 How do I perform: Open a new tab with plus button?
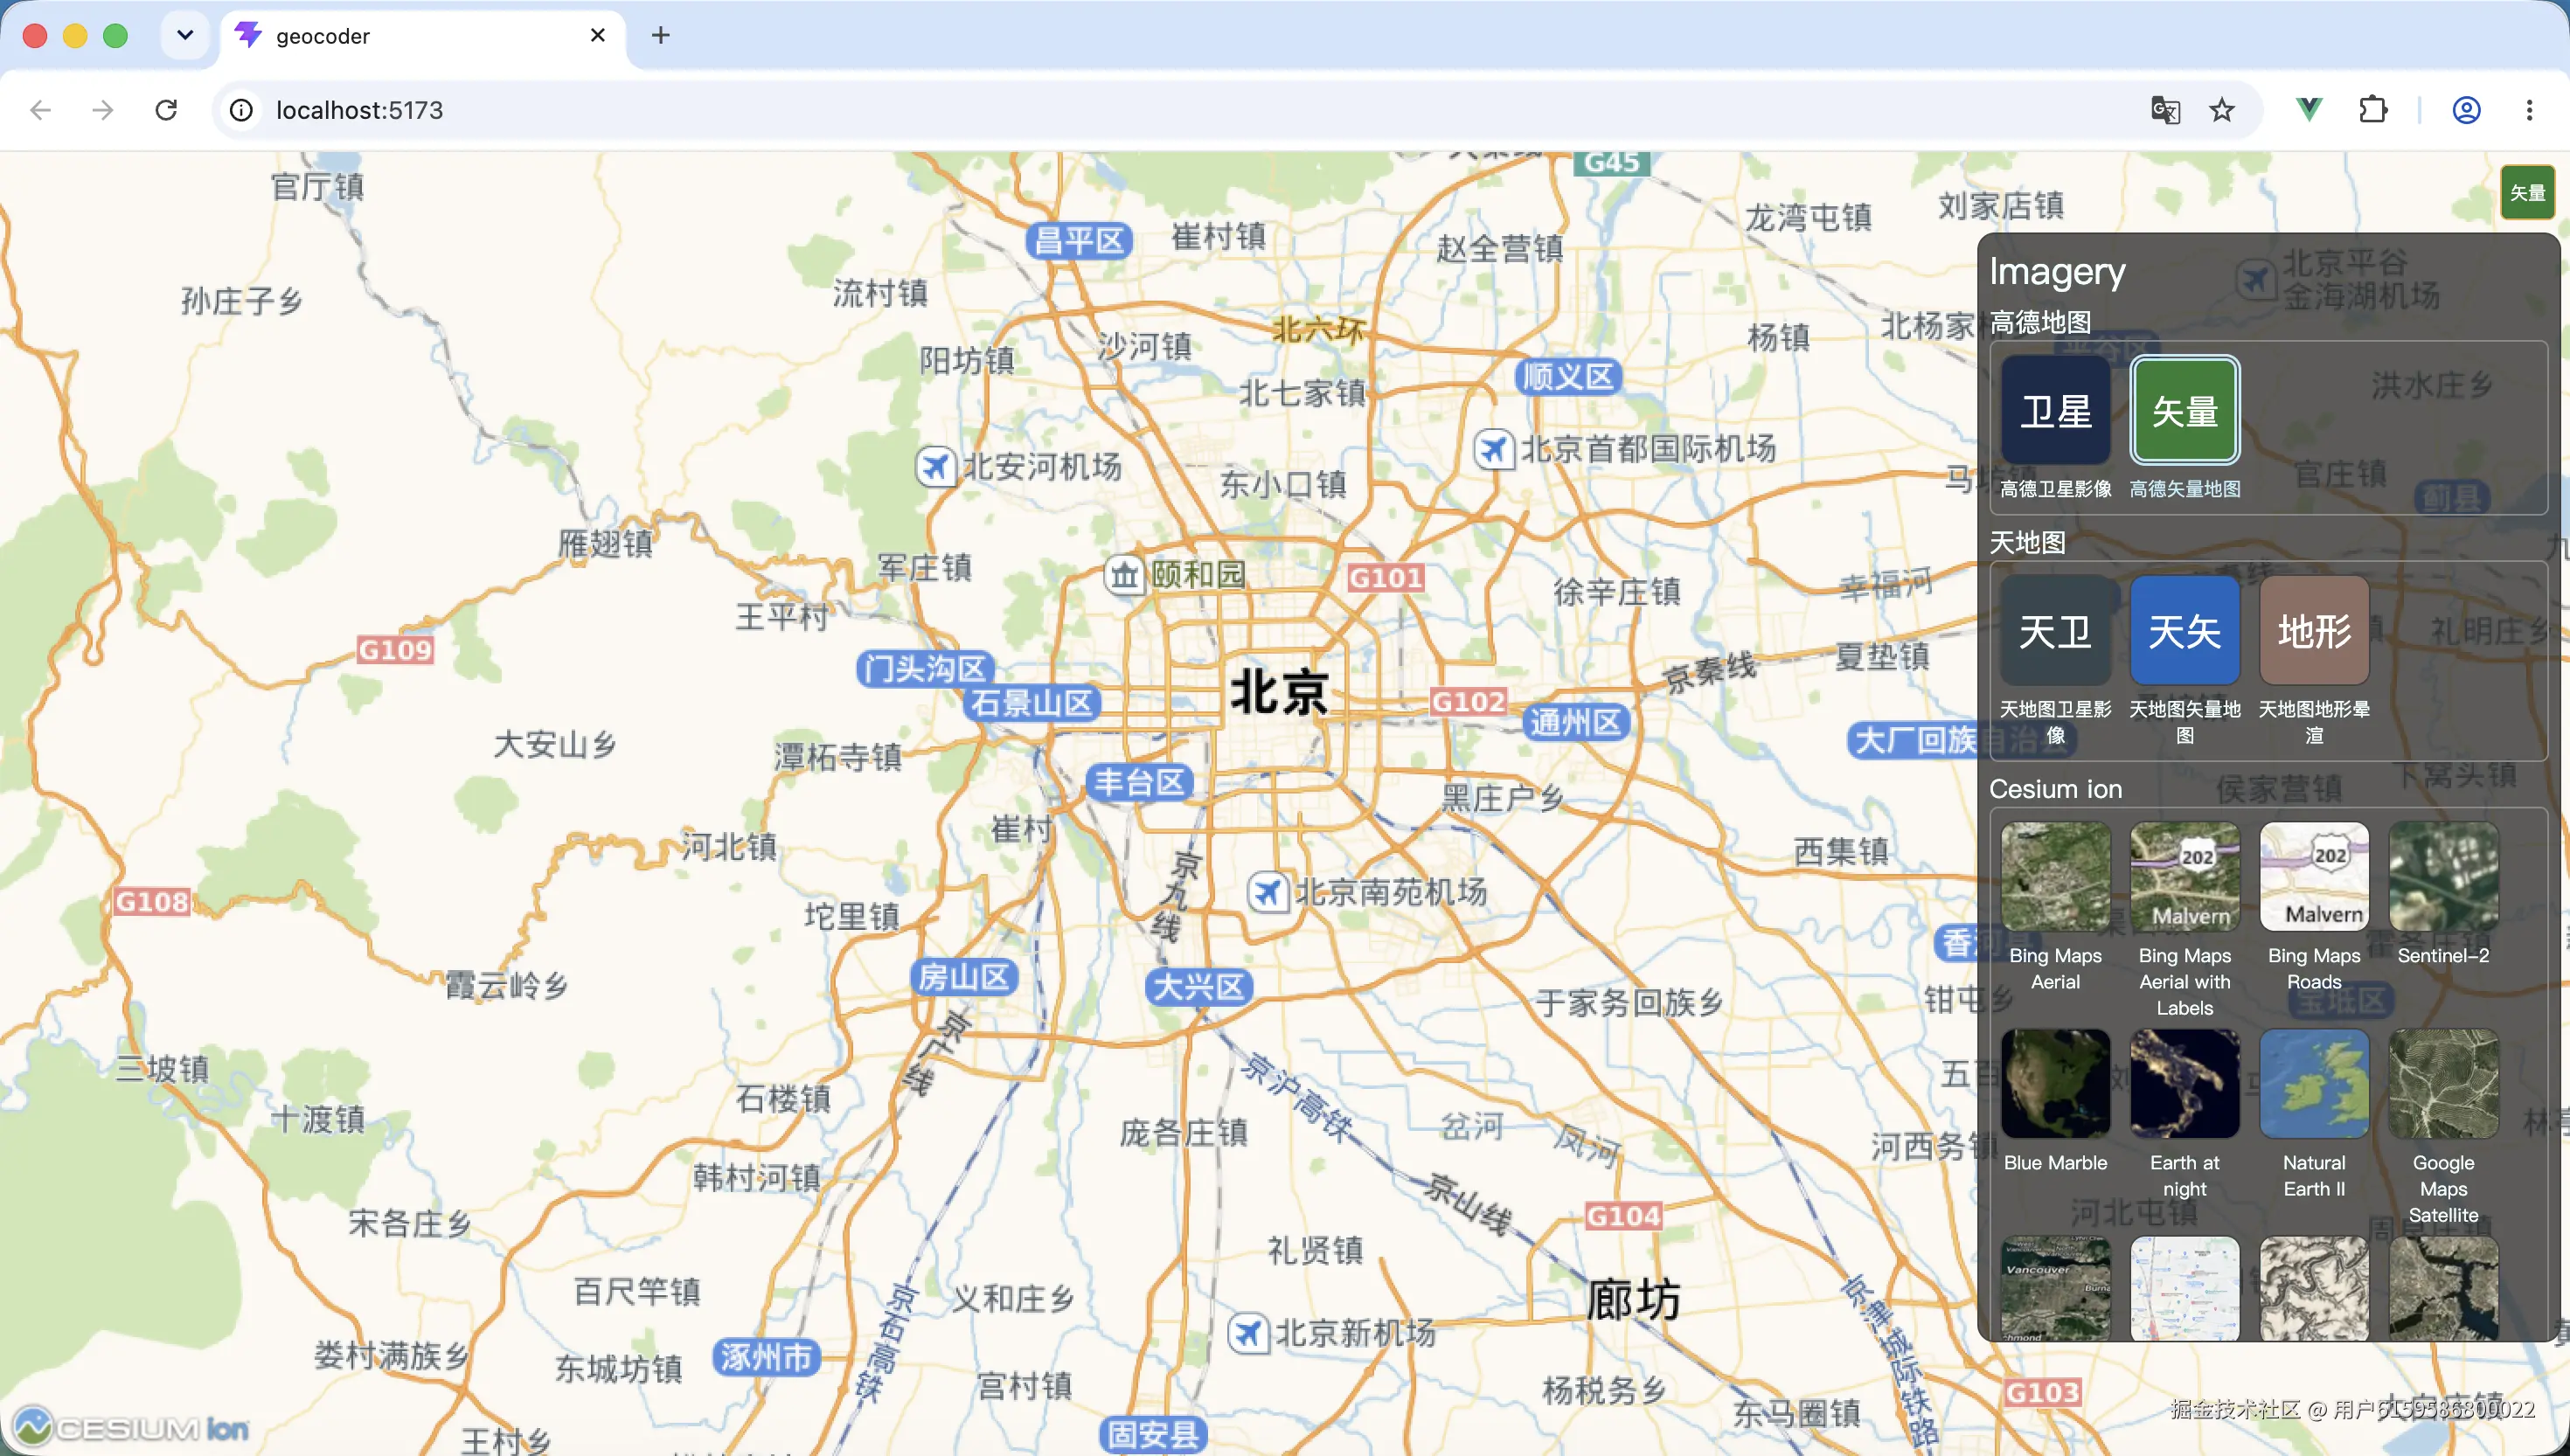click(x=660, y=35)
